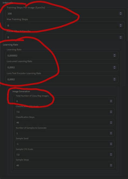Select the Sample Seed field showing -1
128x179 pixels.
[65, 144]
